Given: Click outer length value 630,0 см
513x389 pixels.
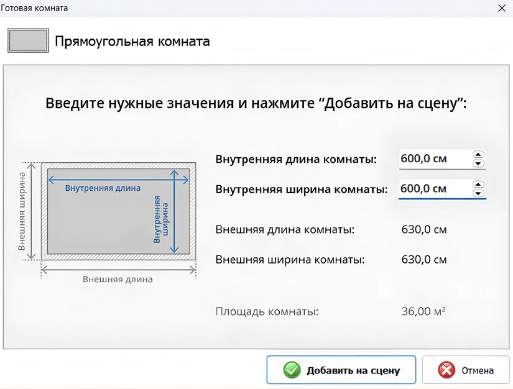Looking at the screenshot, I should (x=424, y=229).
